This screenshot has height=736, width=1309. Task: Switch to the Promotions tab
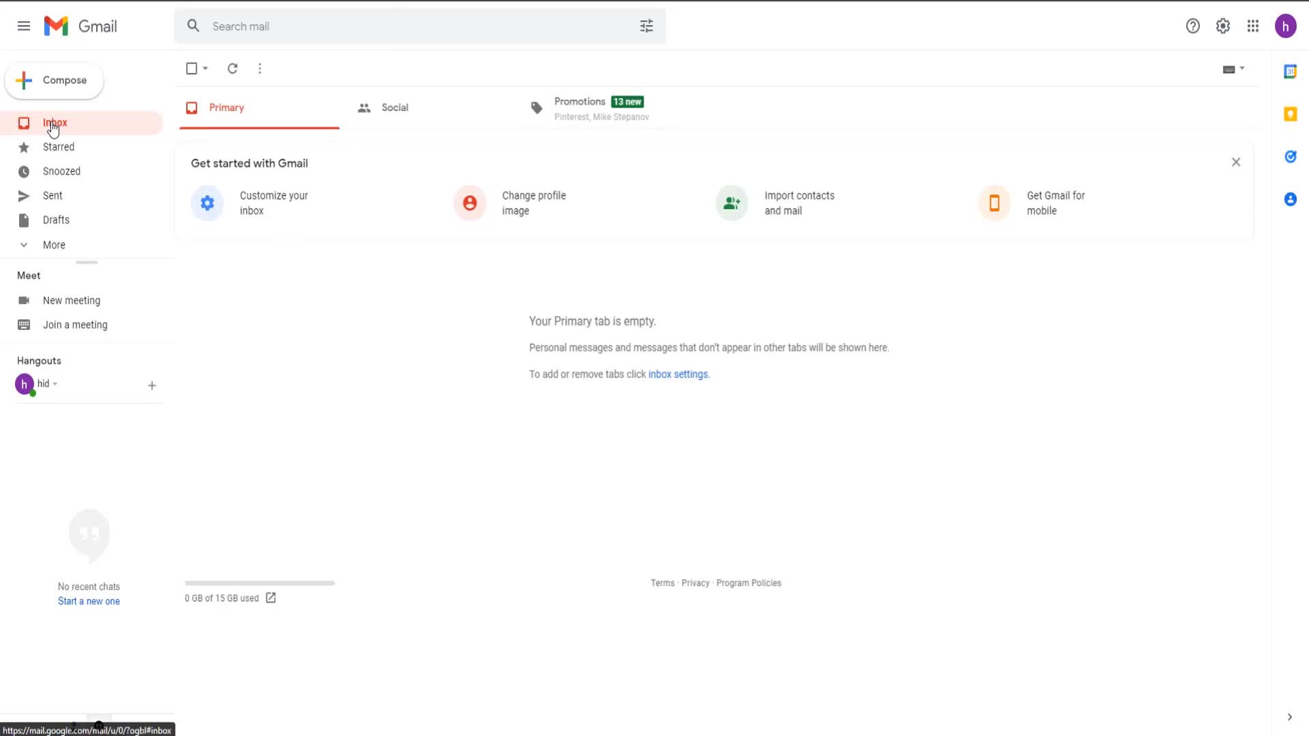[580, 102]
